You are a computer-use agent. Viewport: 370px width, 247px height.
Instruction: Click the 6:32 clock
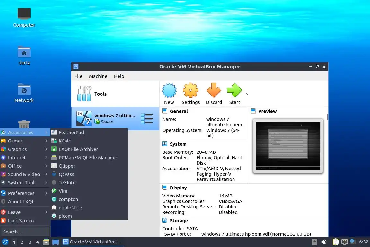364,242
